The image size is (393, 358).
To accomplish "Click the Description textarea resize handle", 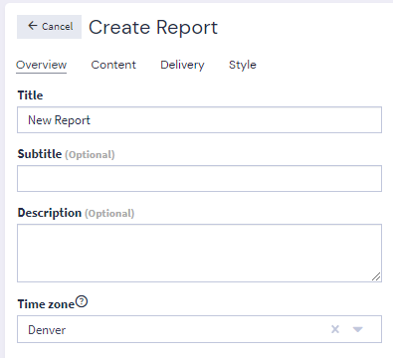I will [376, 276].
